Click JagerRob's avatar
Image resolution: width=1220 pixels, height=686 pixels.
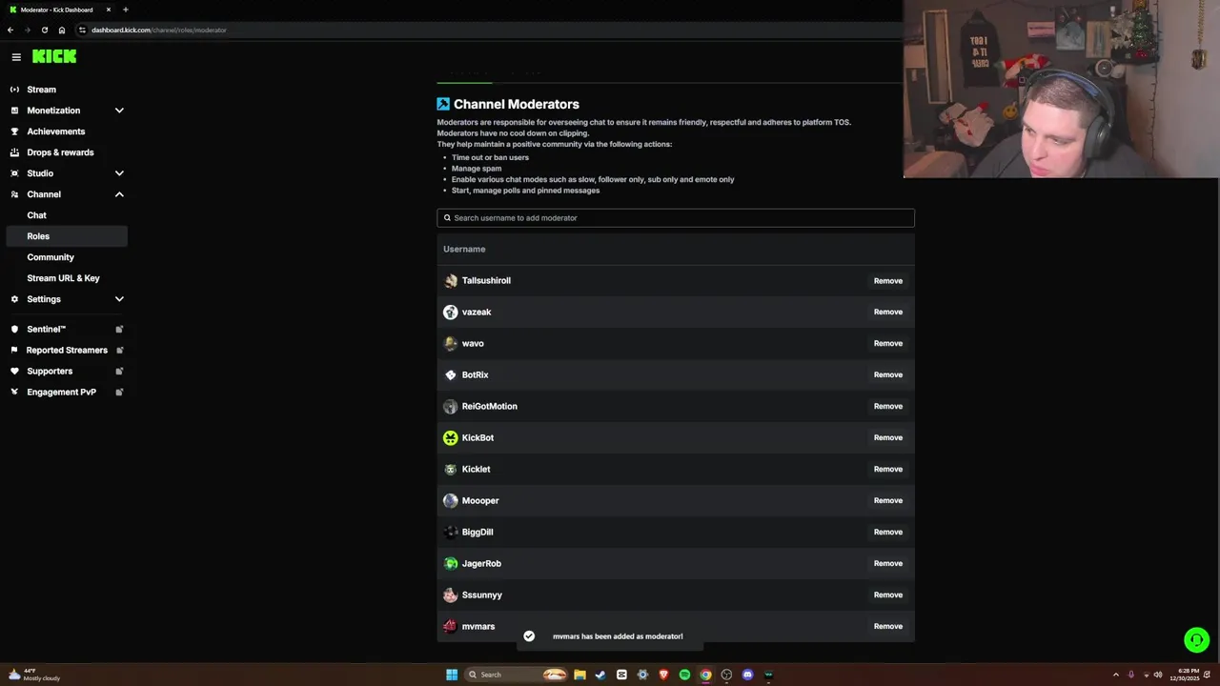pyautogui.click(x=451, y=563)
